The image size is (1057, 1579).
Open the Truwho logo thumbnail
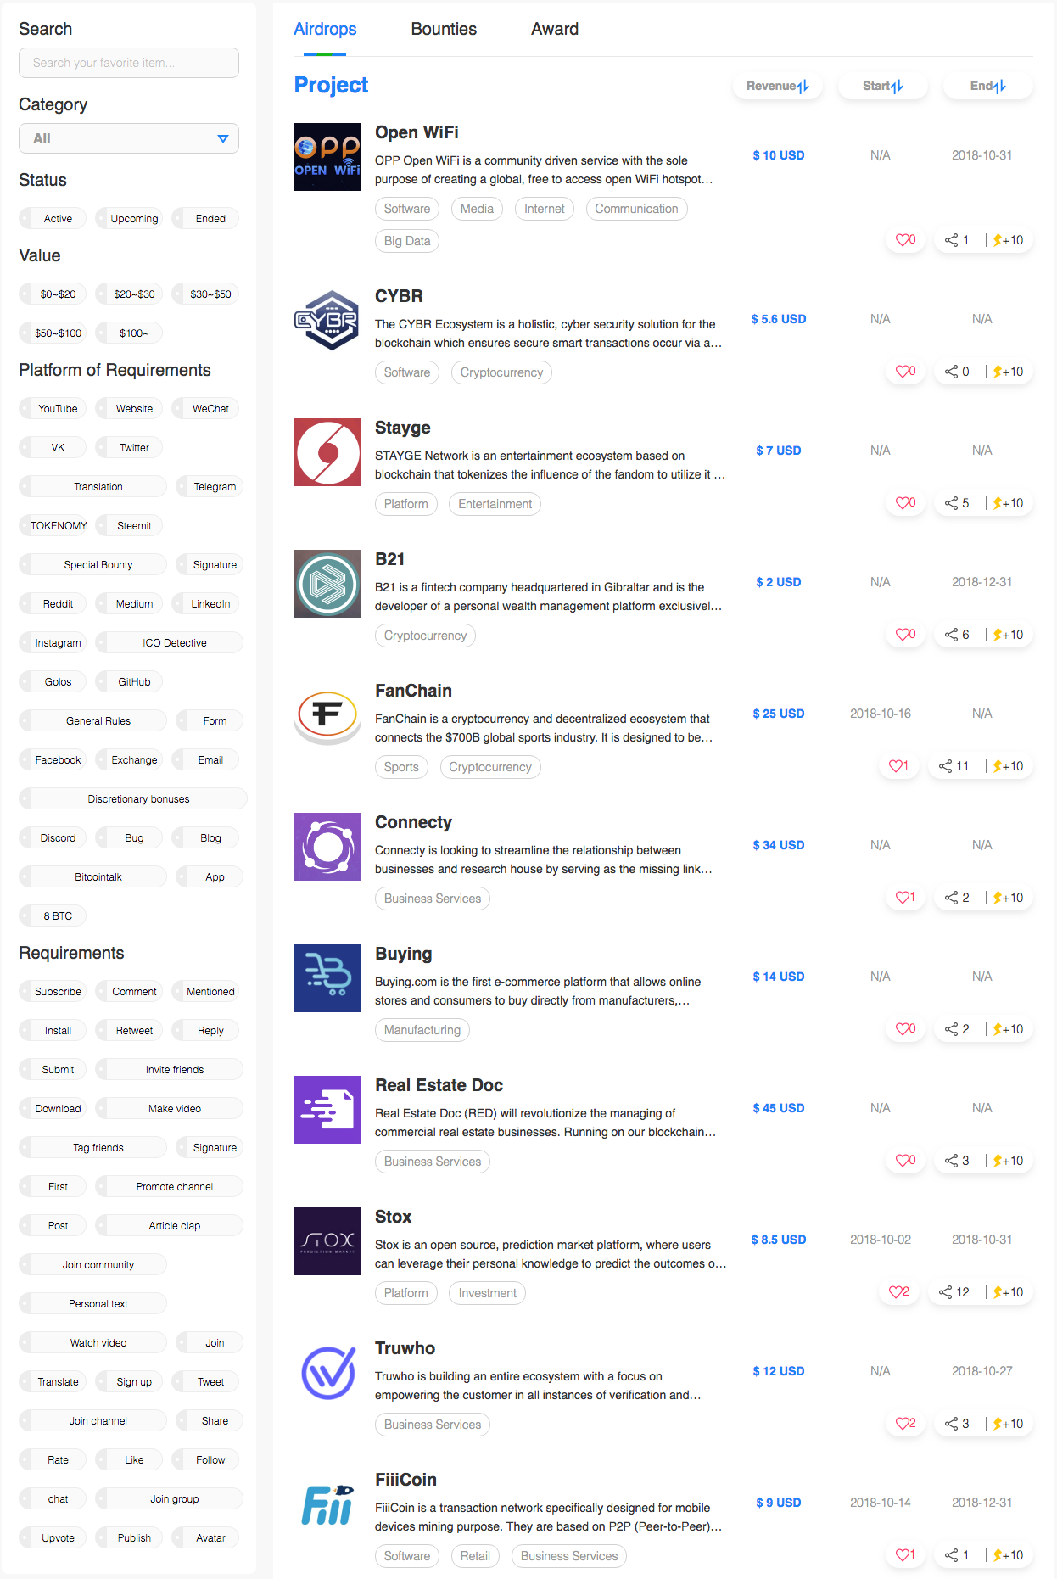click(x=327, y=1373)
